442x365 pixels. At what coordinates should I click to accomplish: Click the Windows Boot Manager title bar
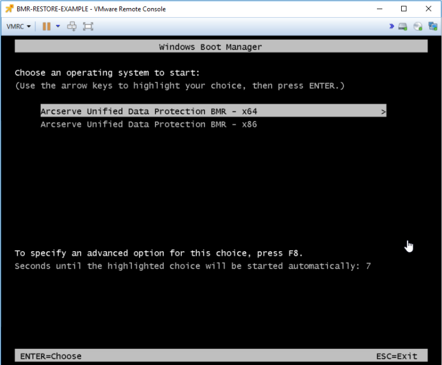[x=221, y=46]
